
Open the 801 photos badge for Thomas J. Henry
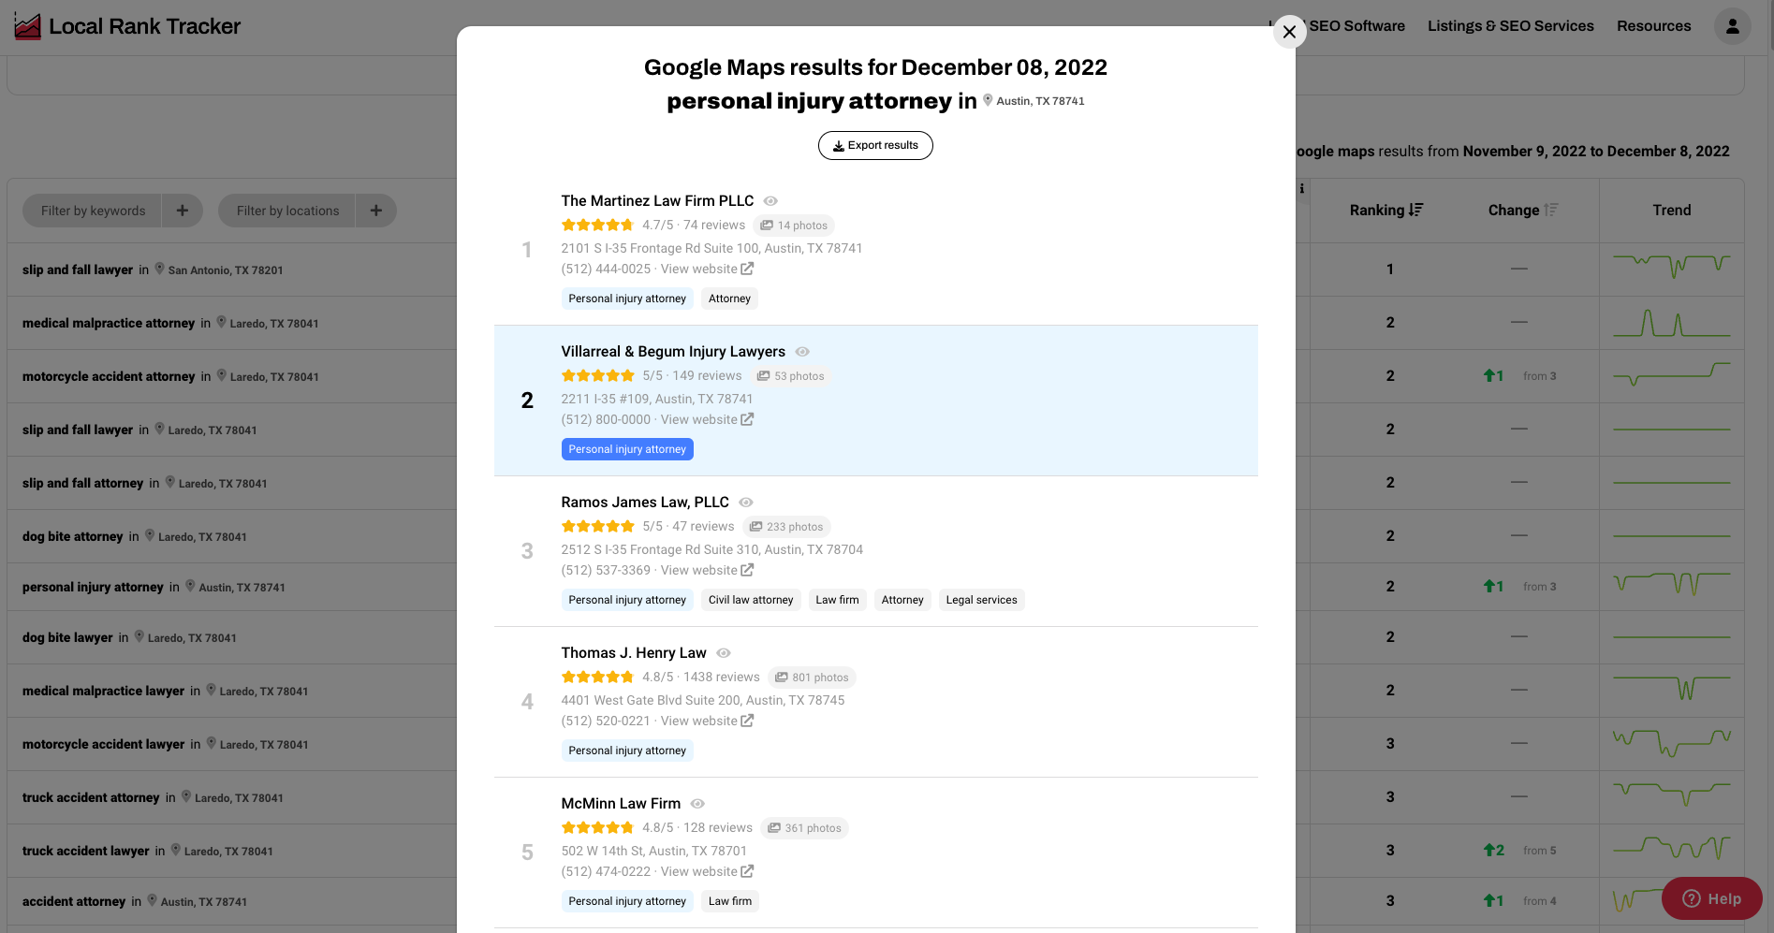811,678
